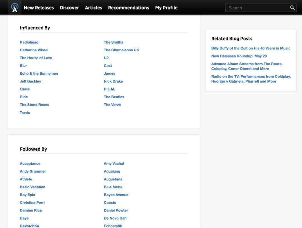Open the Nick Drake link
302x228 pixels.
point(113,81)
